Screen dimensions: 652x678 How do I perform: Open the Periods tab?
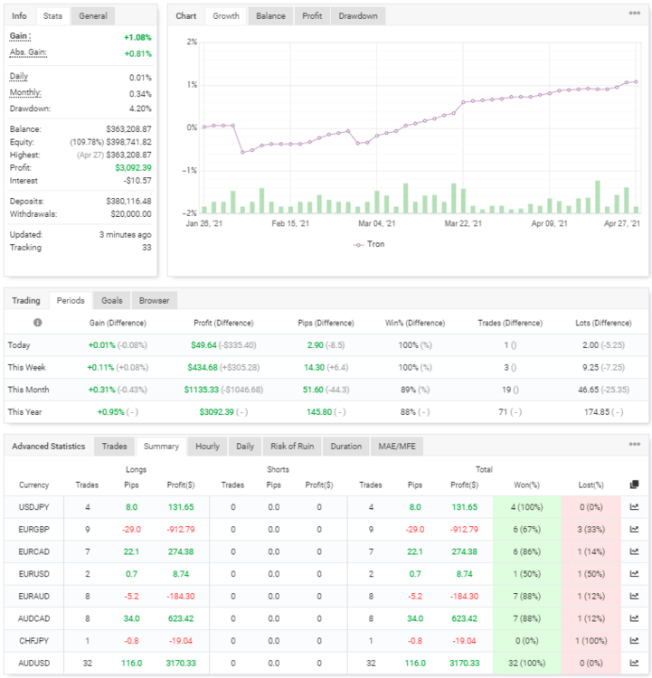click(71, 300)
